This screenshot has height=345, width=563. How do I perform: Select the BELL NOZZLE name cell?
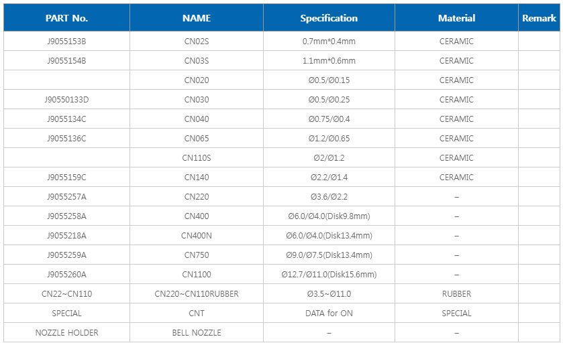point(197,333)
